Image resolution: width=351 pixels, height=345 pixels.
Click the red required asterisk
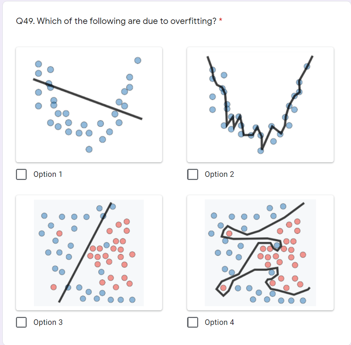[x=221, y=19]
